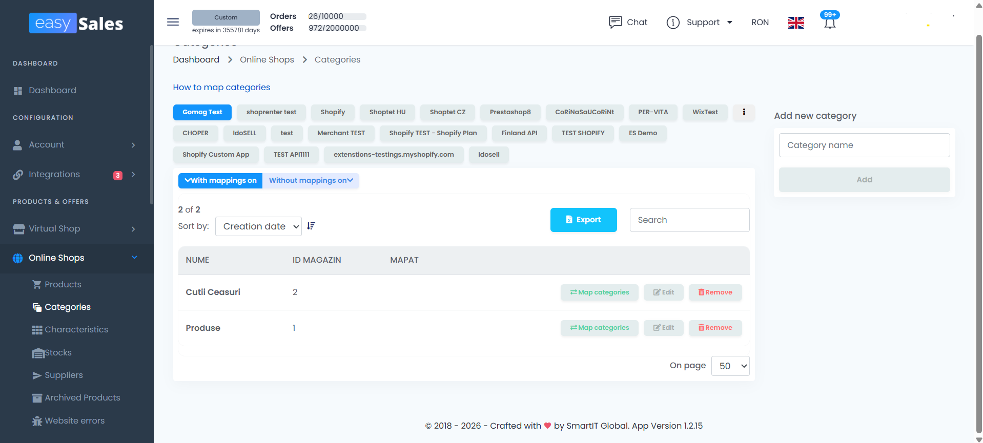Focus the categories Search field

[689, 220]
